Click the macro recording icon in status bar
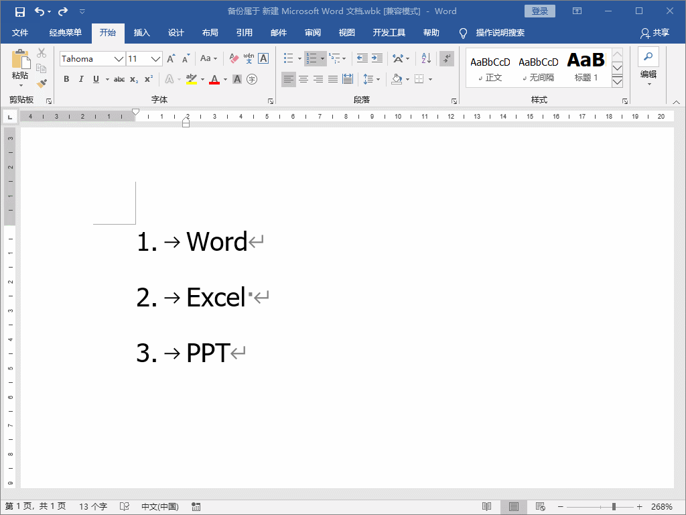686x515 pixels. [x=196, y=507]
